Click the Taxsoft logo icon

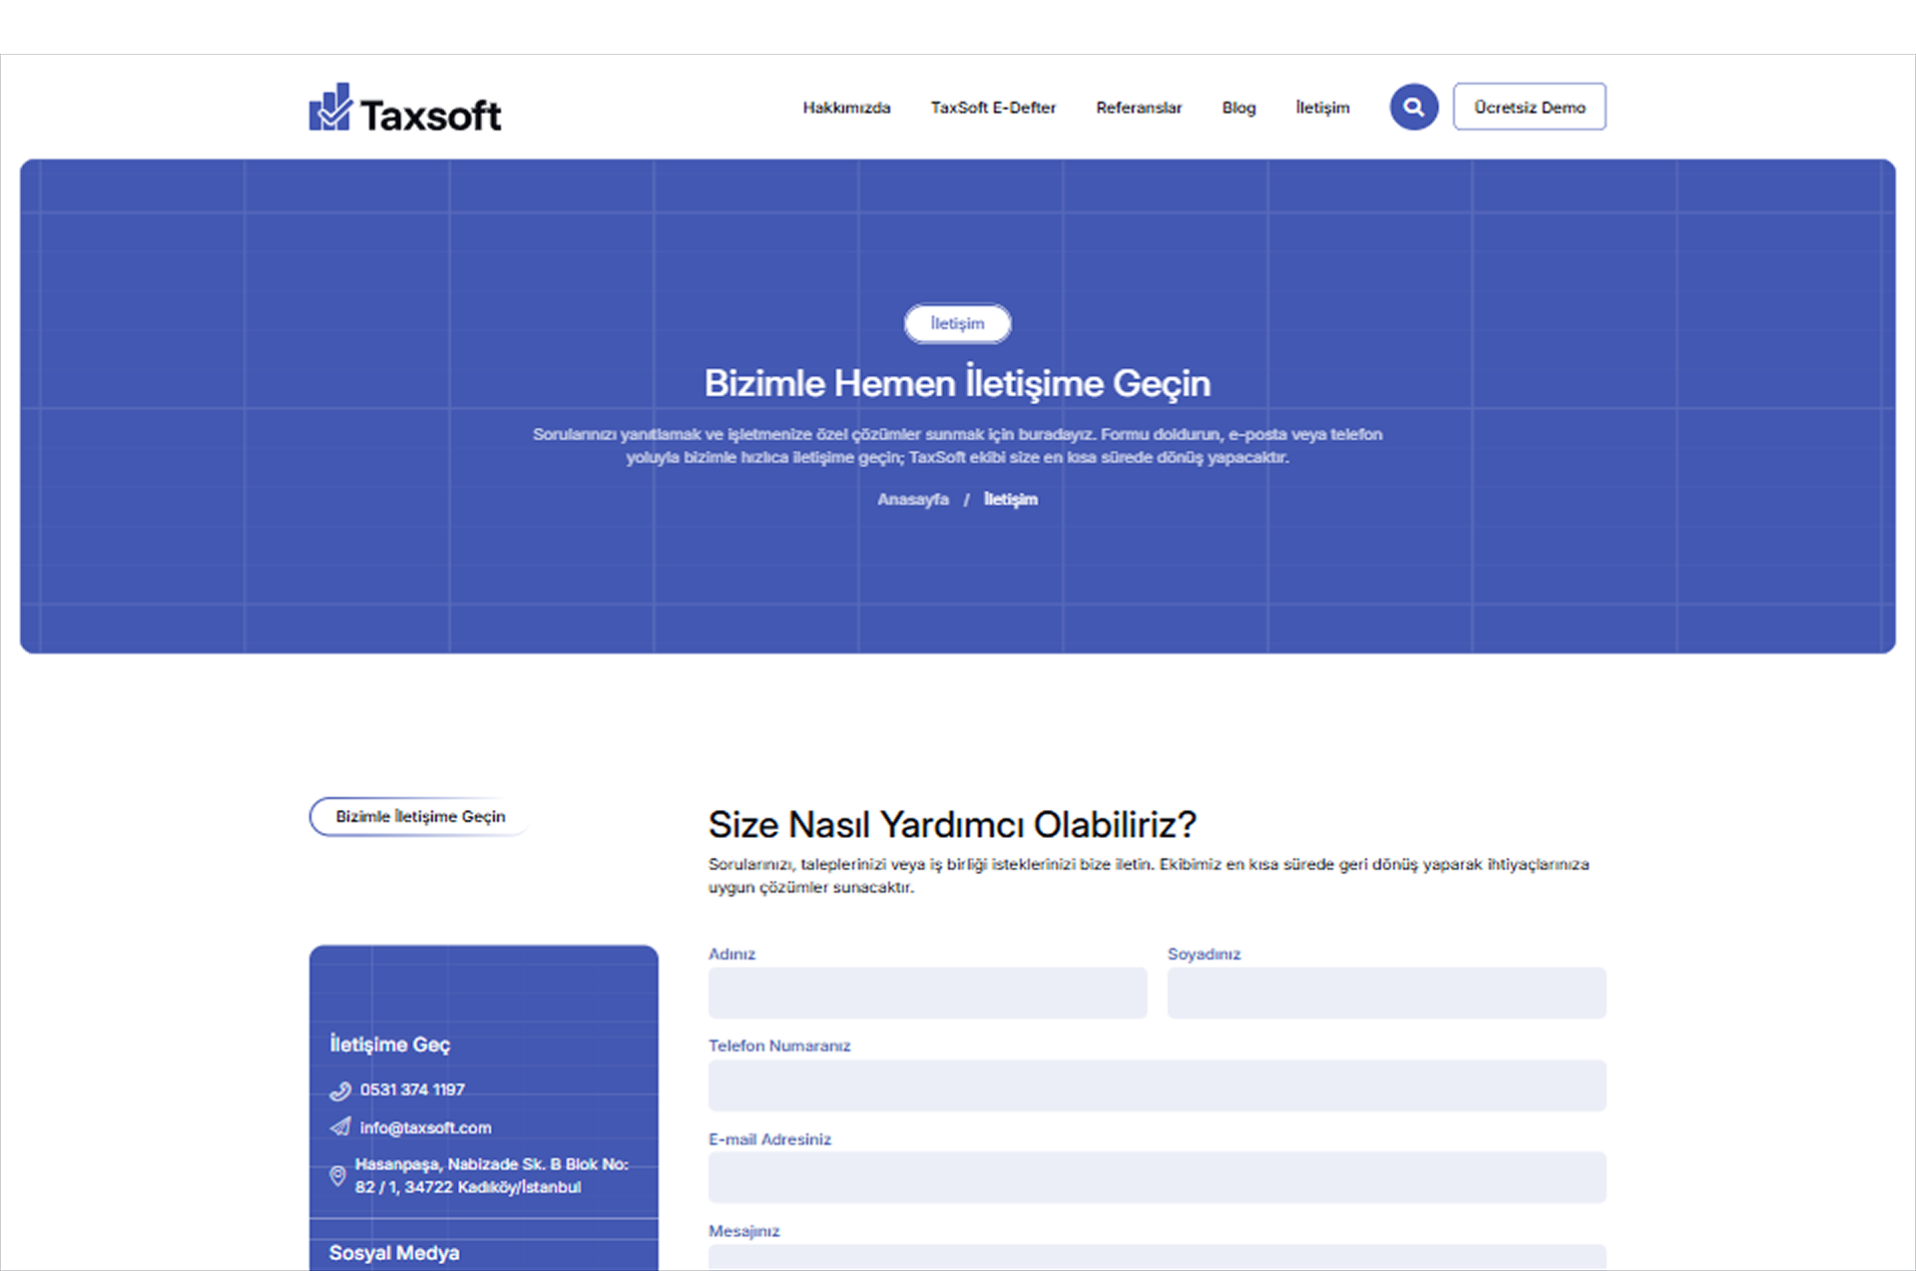pyautogui.click(x=330, y=107)
